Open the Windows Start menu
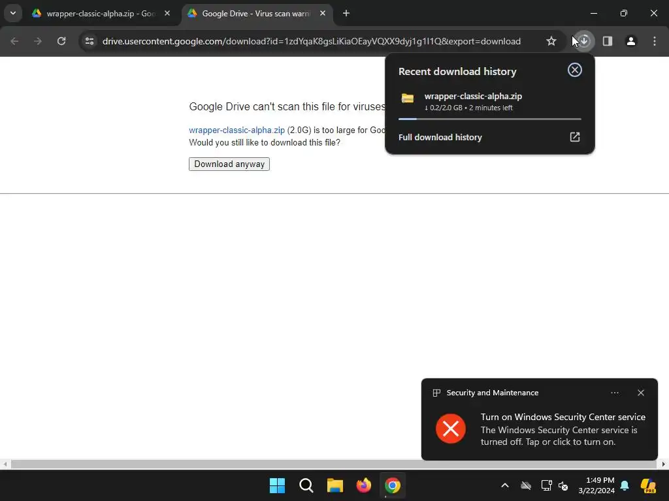The image size is (669, 501). [277, 485]
